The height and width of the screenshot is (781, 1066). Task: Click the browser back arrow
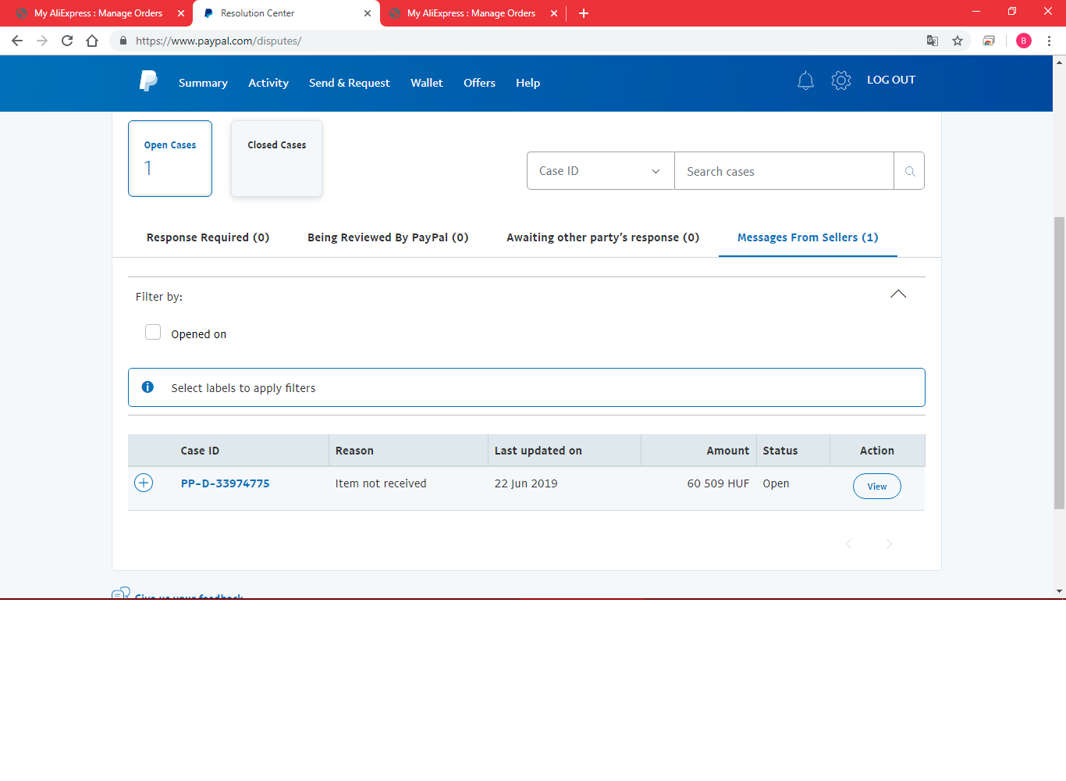(17, 41)
